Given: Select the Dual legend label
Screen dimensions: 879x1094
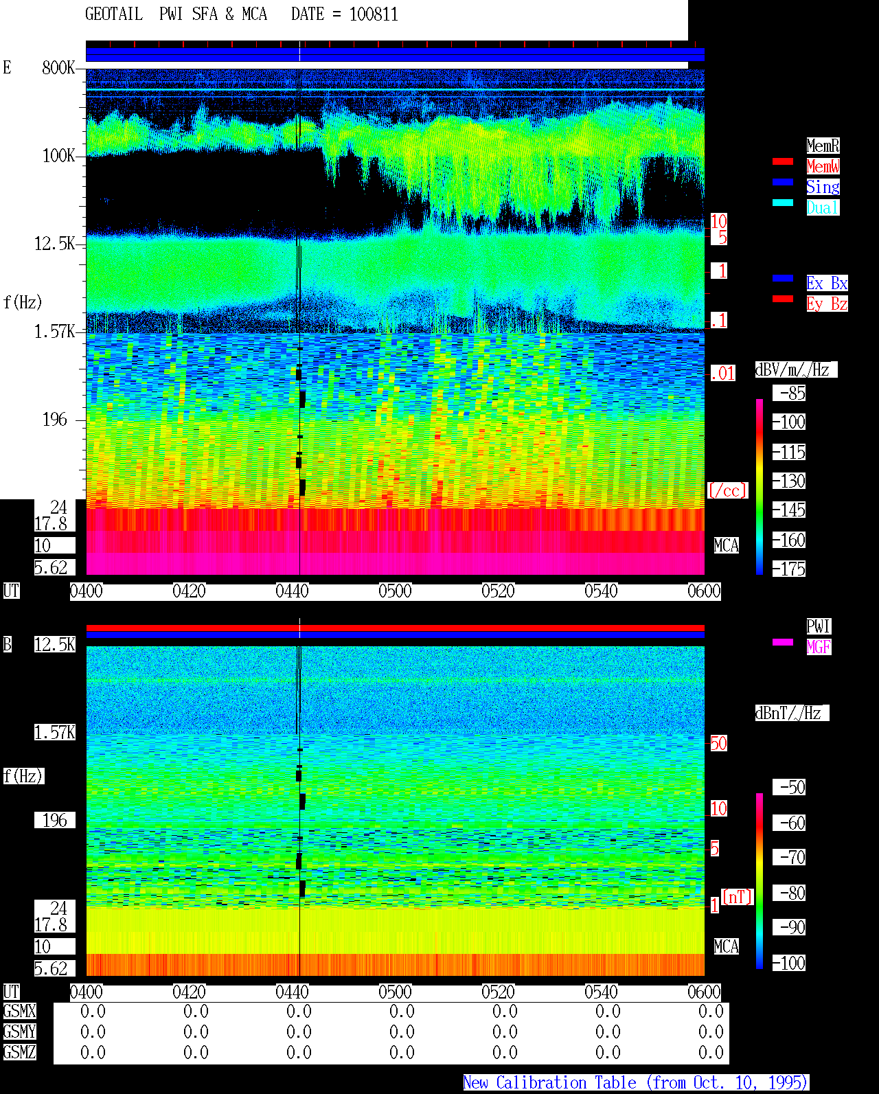Looking at the screenshot, I should point(823,207).
